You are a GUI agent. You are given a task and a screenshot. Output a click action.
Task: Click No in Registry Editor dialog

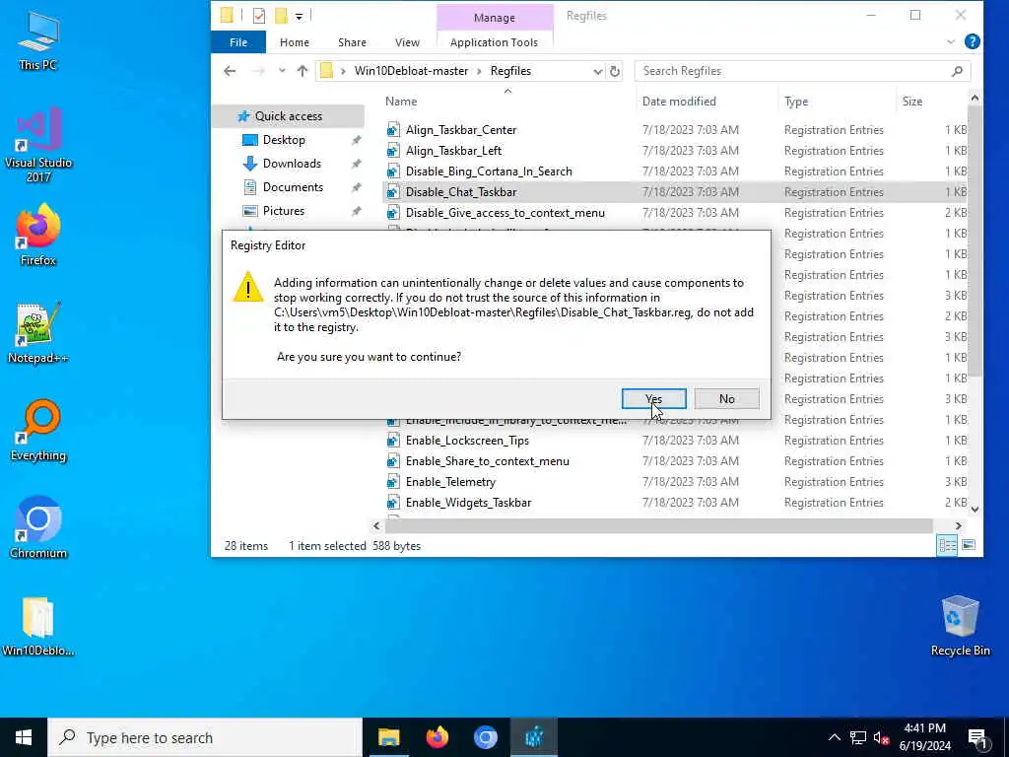click(726, 398)
